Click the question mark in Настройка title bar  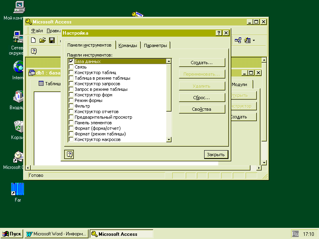219,33
